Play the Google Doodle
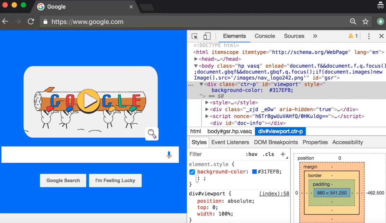The image size is (386, 223). point(88,101)
